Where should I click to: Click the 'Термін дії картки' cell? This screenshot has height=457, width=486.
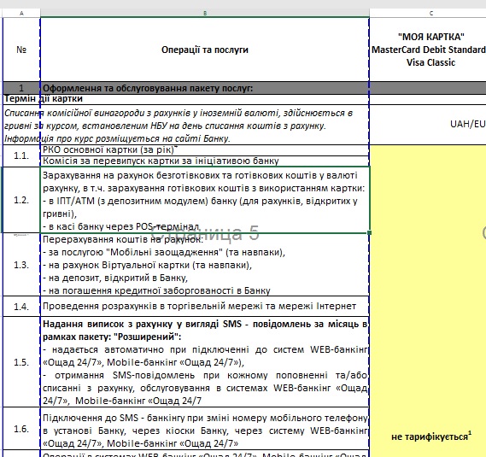point(186,99)
